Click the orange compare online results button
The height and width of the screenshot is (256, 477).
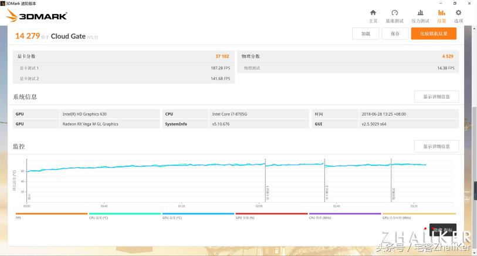pos(434,34)
